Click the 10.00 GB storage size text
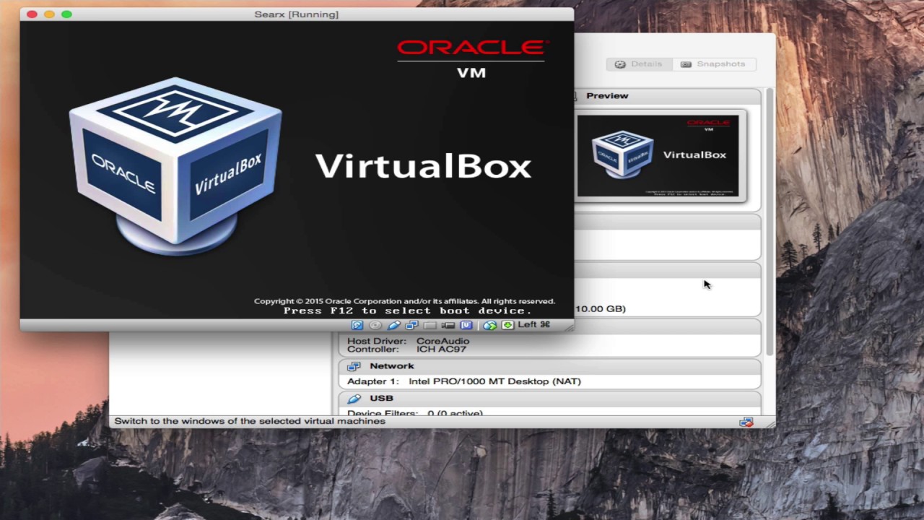 click(601, 309)
